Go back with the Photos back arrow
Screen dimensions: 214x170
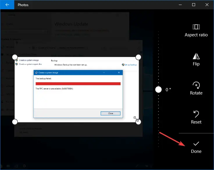pos(7,5)
